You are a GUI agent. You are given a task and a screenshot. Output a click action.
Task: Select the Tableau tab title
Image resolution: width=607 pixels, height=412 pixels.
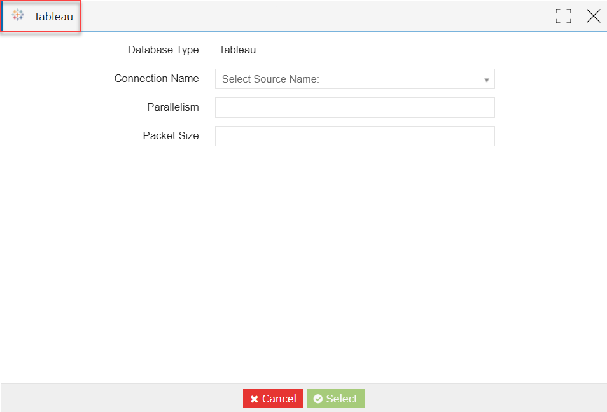tap(53, 17)
